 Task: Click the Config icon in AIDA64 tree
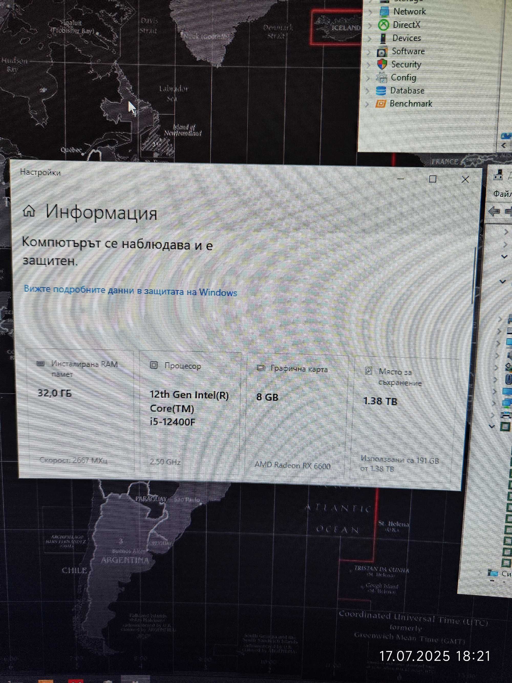381,78
